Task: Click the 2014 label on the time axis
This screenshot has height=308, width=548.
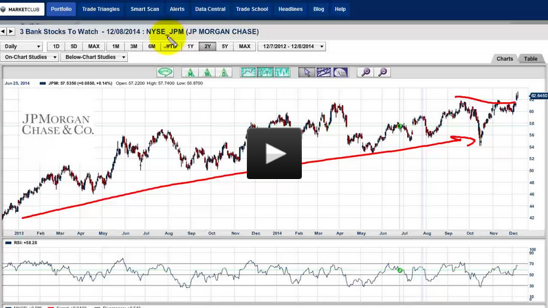Action: click(277, 233)
